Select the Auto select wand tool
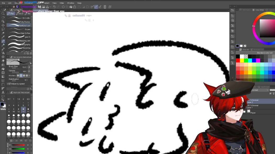Image resolution: width=275 pixels, height=154 pixels. pos(3,33)
